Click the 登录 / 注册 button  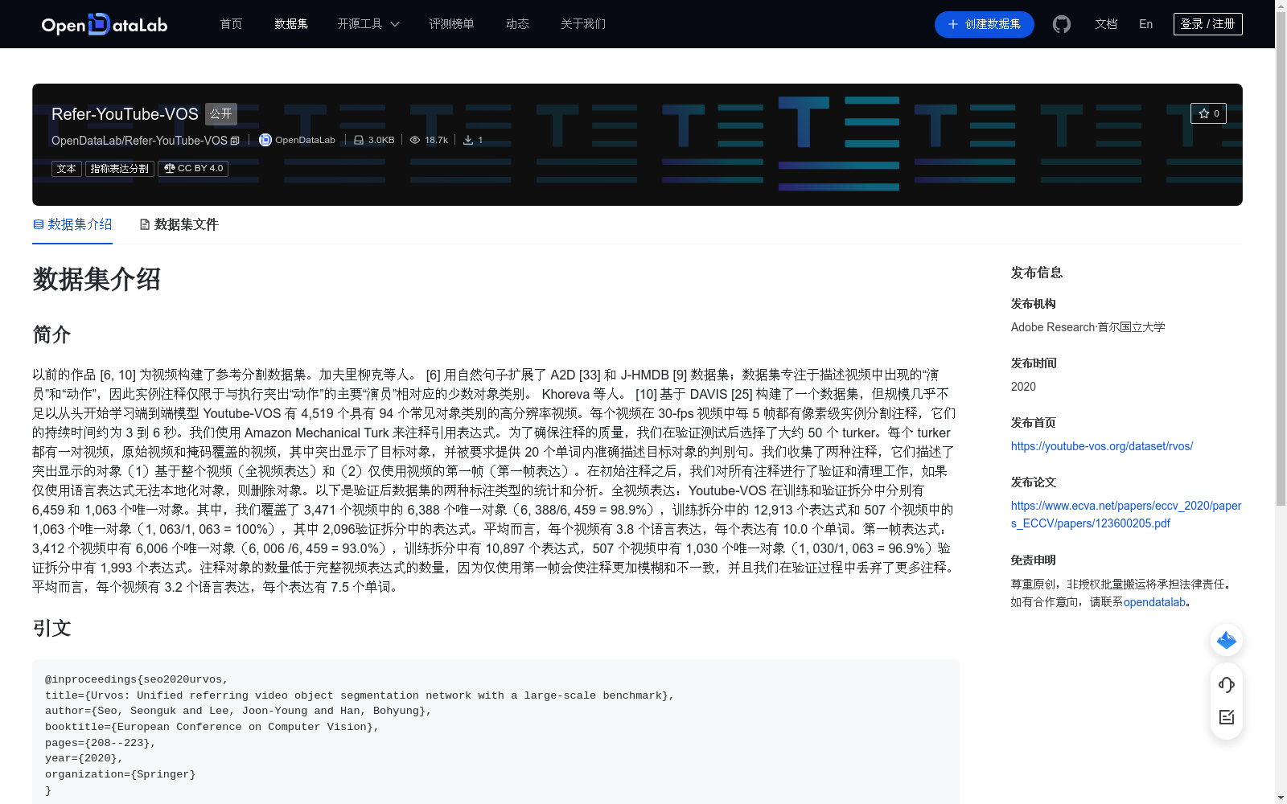click(x=1208, y=24)
